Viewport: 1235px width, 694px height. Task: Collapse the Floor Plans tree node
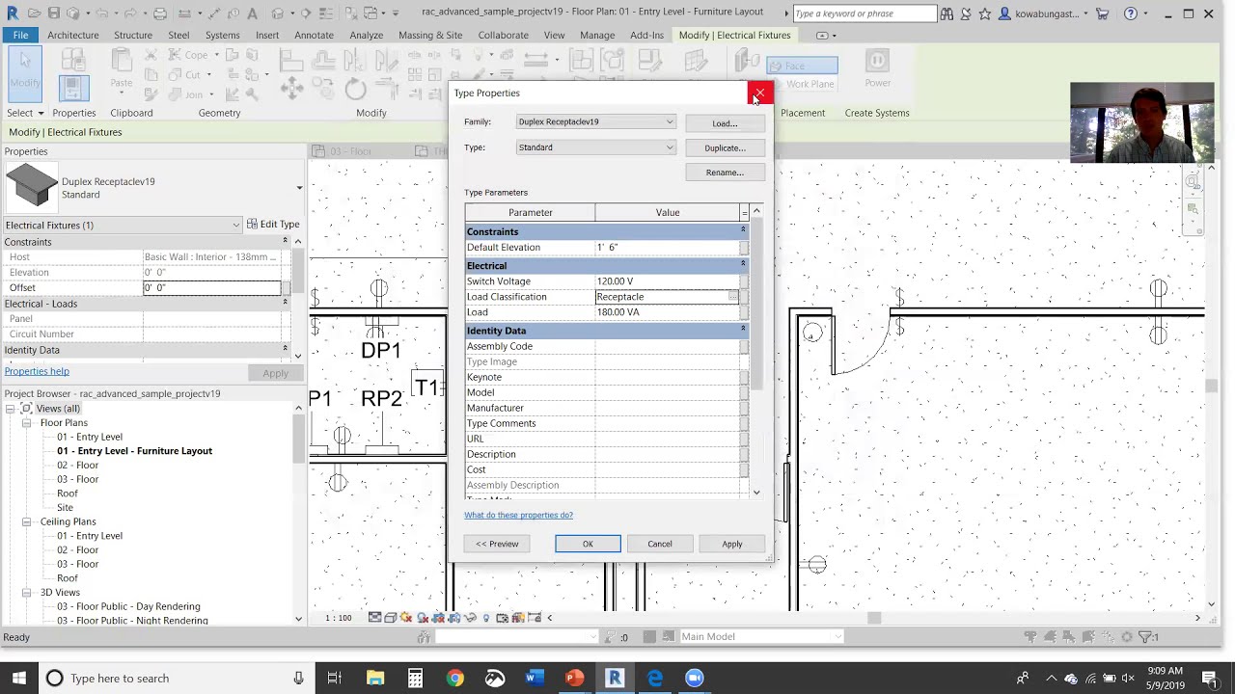click(x=26, y=423)
